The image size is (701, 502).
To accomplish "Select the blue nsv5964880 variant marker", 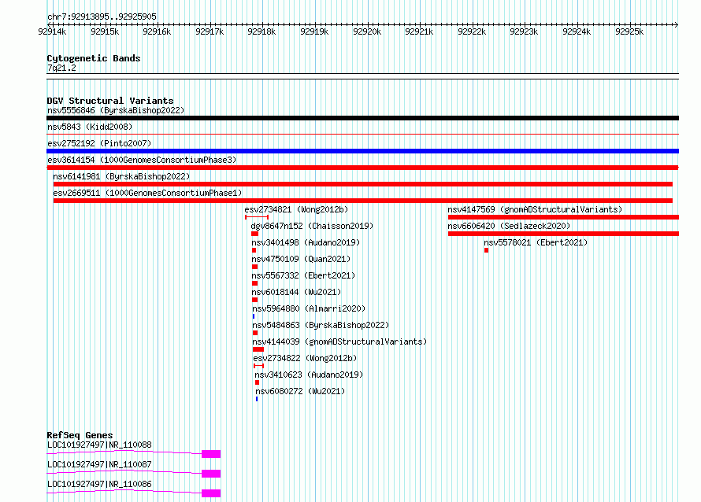I will pos(254,316).
